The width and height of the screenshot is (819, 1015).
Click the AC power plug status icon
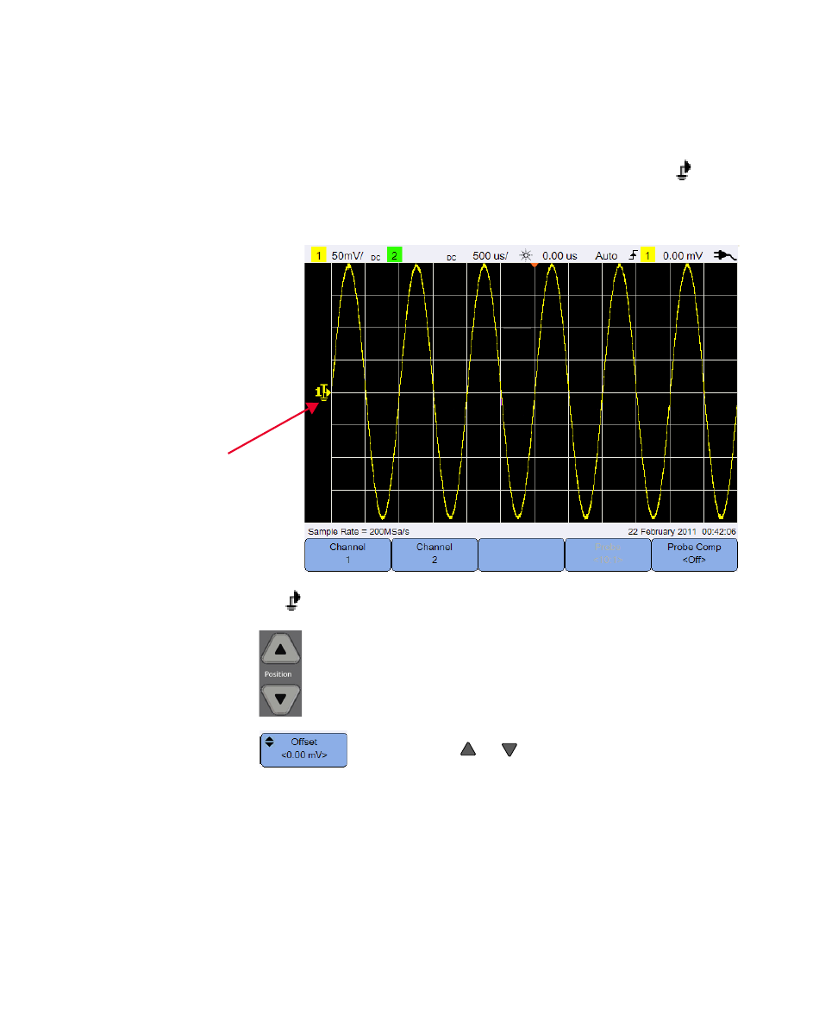tap(724, 256)
